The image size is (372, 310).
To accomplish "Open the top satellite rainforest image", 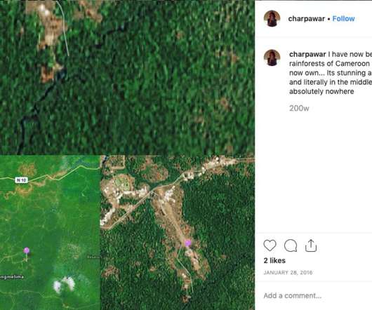I will tap(128, 78).
